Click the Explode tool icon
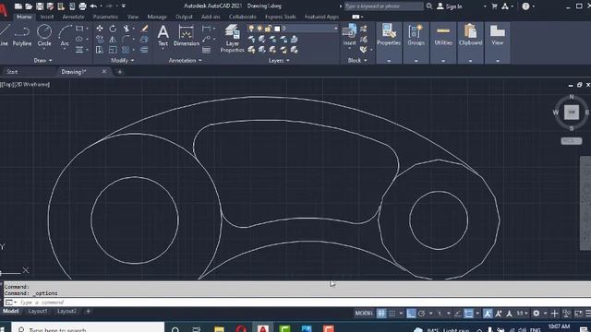This screenshot has width=591, height=332. 144,39
